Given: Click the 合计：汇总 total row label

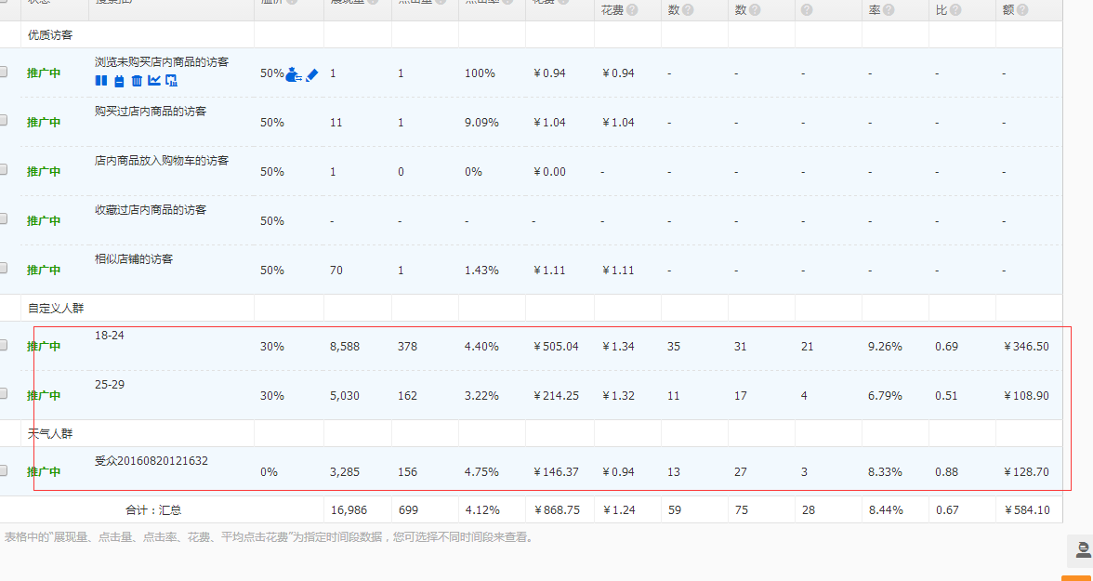Looking at the screenshot, I should point(153,509).
